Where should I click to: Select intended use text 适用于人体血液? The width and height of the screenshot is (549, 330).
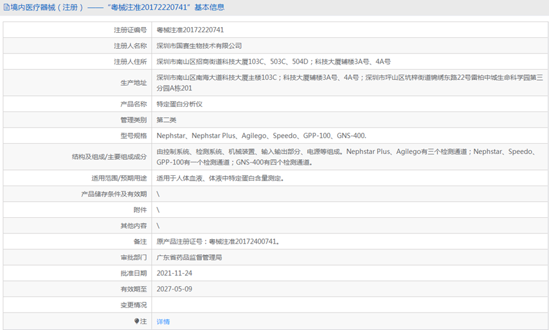[x=220, y=179]
